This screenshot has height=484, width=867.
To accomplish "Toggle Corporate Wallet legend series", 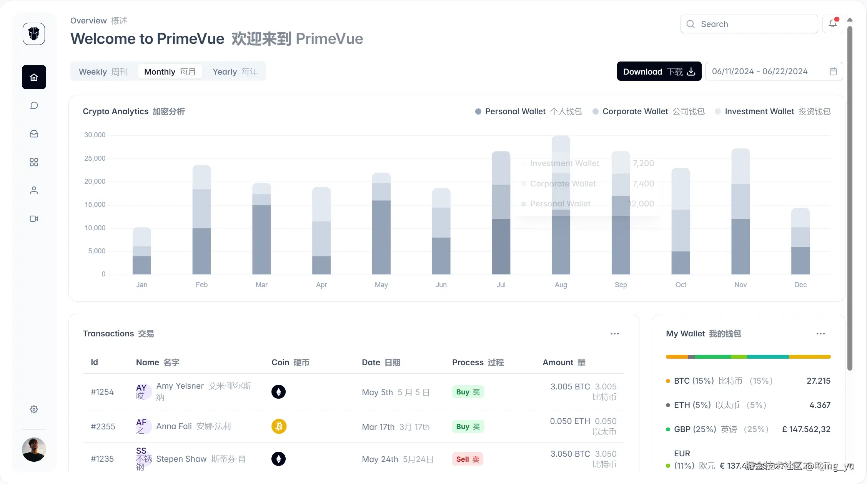I will tap(635, 111).
